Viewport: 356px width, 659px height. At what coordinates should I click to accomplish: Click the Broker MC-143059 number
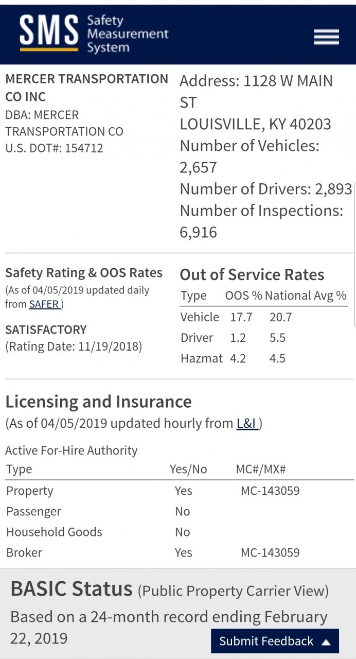(x=270, y=552)
